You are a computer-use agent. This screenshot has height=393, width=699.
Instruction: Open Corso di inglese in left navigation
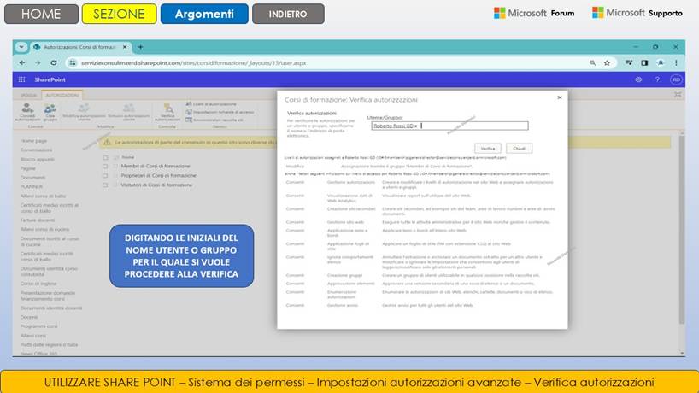[38, 284]
